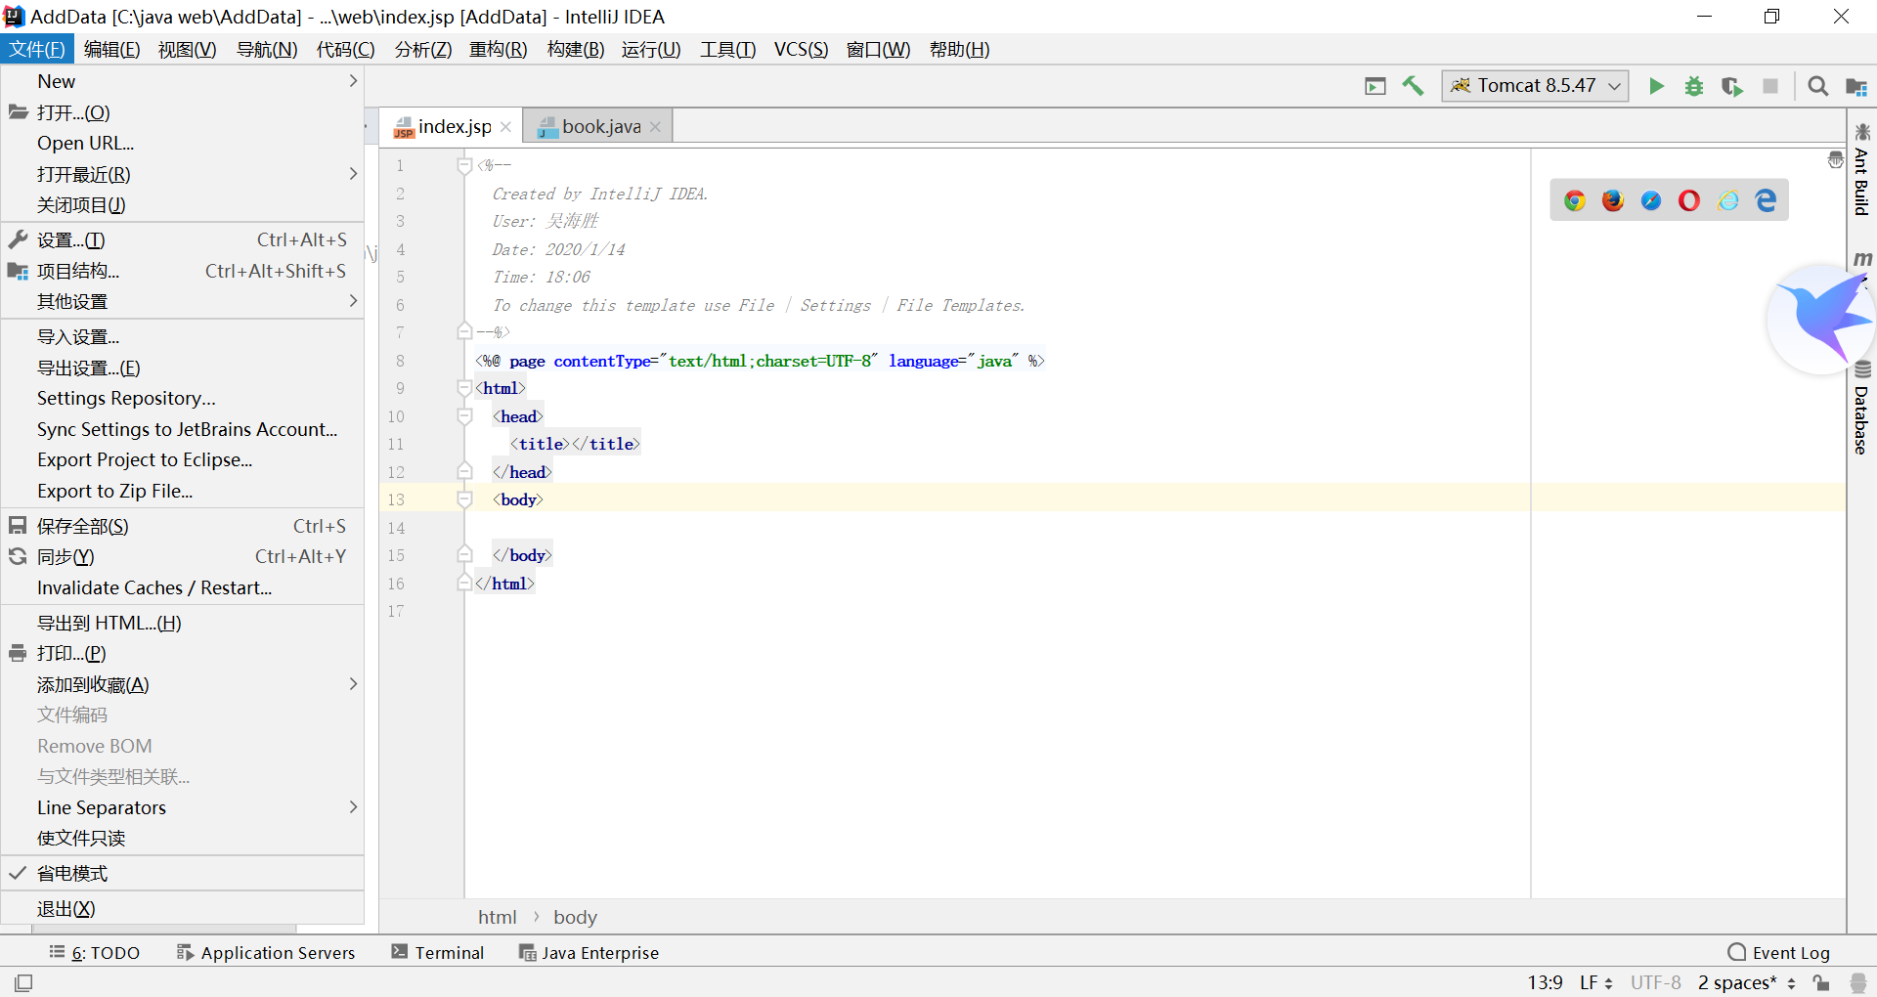Open the 编辑(E) menu
The height and width of the screenshot is (997, 1877).
pyautogui.click(x=111, y=49)
